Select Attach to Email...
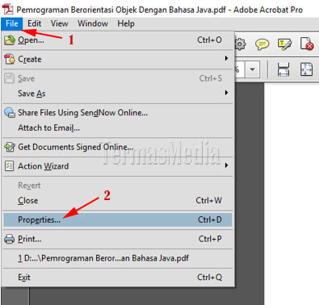319x305 pixels. 118,127
